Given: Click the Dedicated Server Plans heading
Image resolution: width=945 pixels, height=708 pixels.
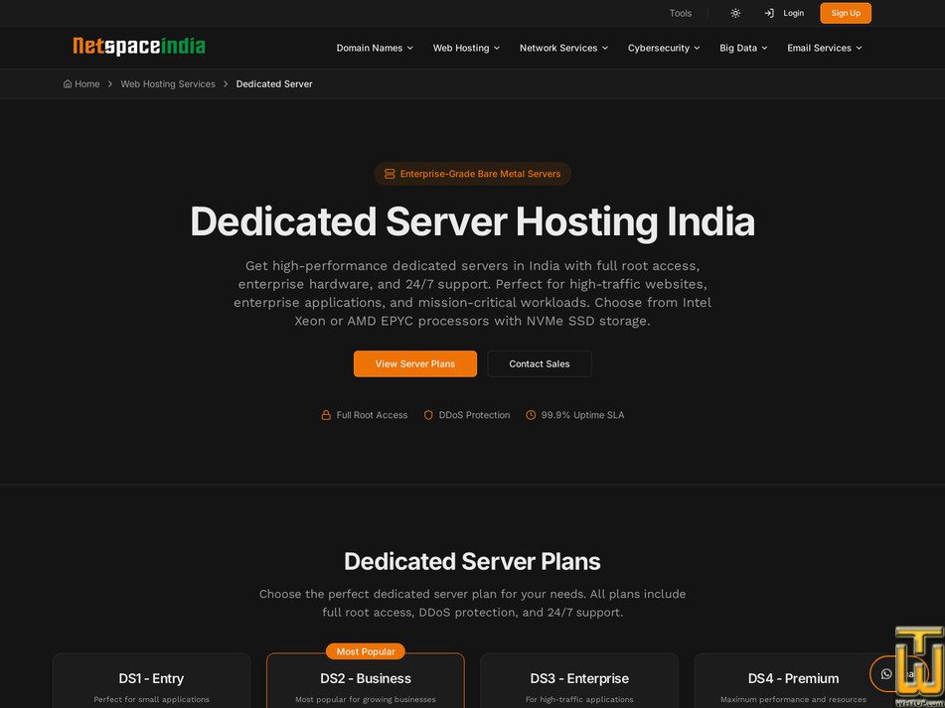Looking at the screenshot, I should click(473, 561).
